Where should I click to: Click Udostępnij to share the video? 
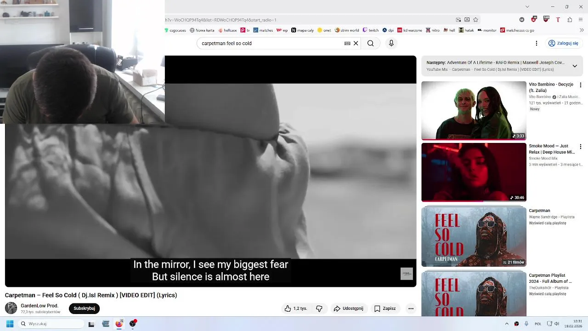point(348,308)
